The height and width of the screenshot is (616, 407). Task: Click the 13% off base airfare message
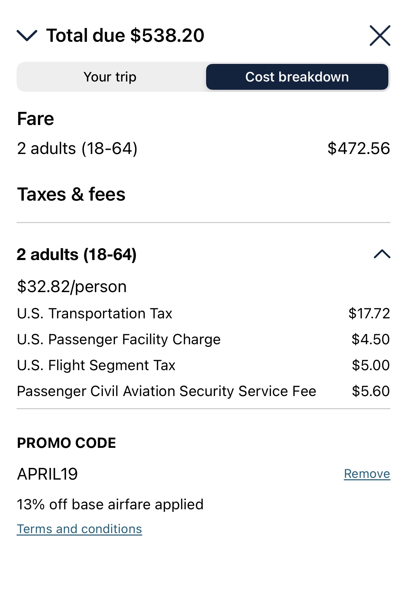110,504
